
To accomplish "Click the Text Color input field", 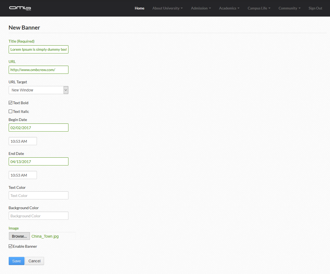I will click(38, 196).
